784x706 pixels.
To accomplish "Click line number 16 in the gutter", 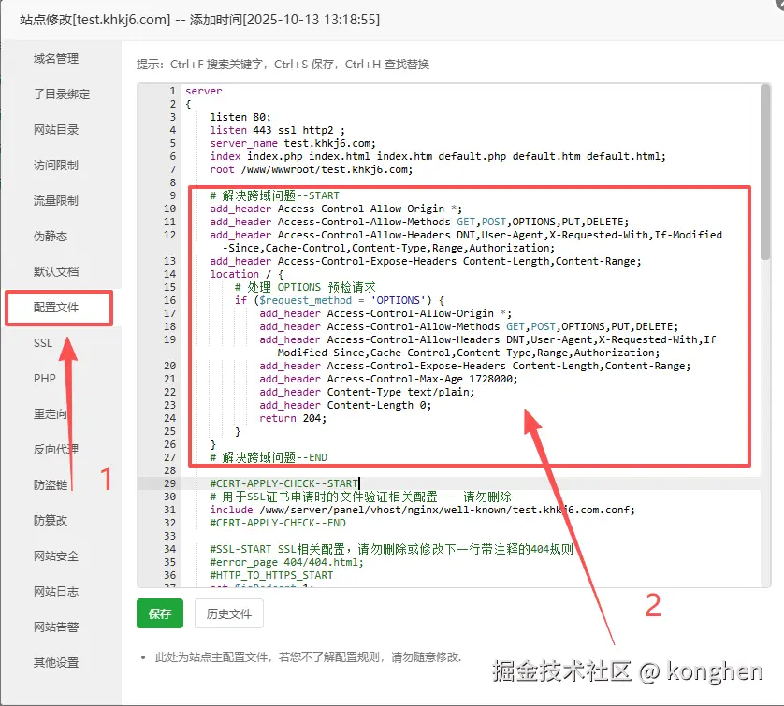I will pos(170,300).
